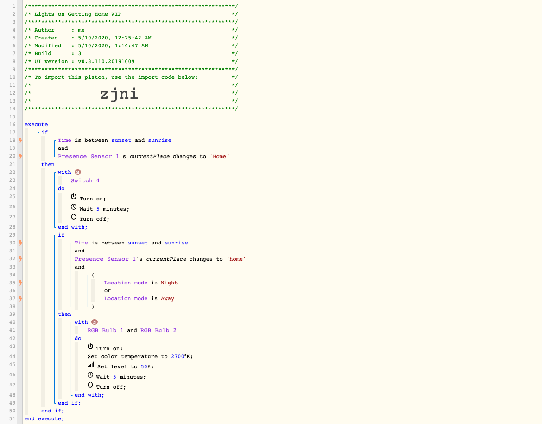Select the import code zjni
This screenshot has height=424, width=546.
119,94
